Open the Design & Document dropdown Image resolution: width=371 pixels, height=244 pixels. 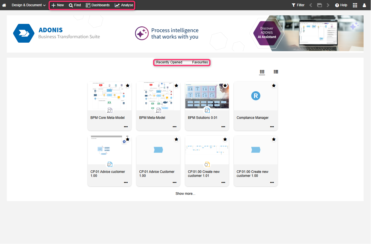pos(28,5)
